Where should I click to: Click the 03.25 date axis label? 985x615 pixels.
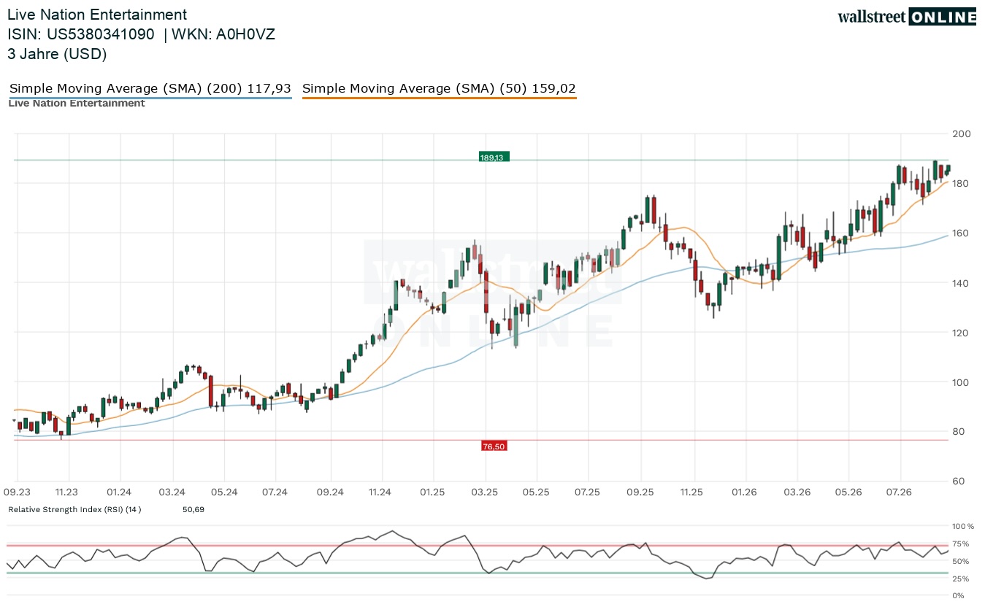pos(486,492)
